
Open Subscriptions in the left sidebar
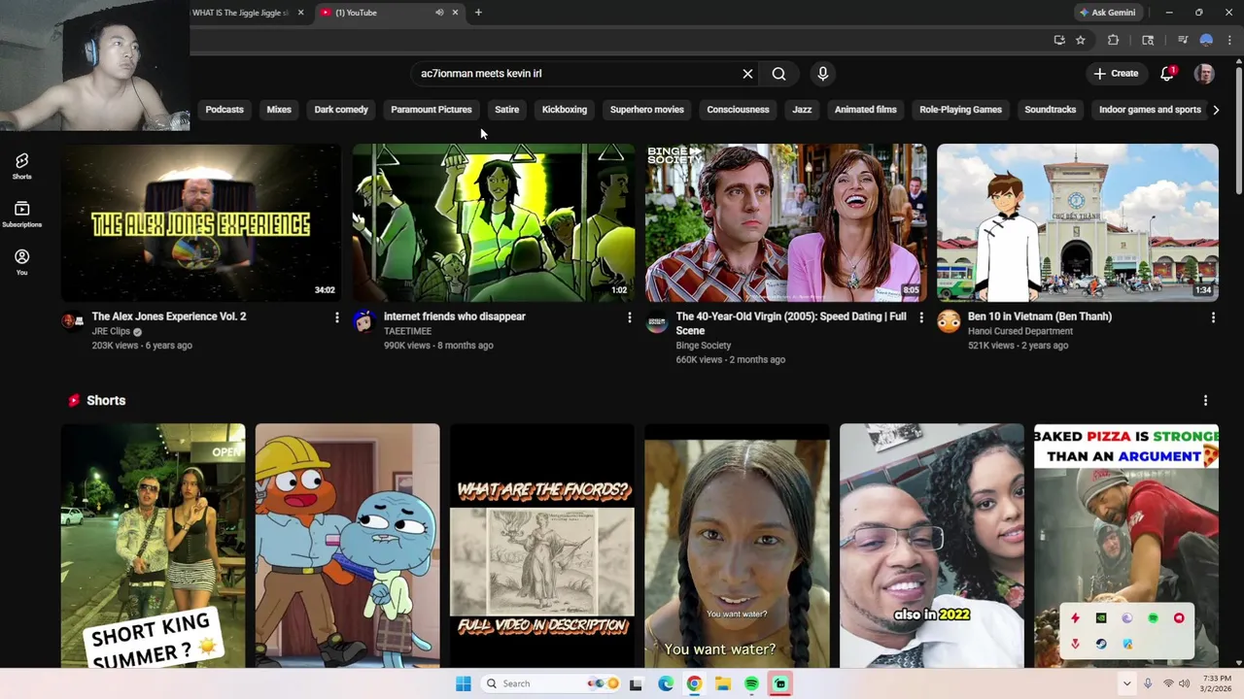pos(21,215)
